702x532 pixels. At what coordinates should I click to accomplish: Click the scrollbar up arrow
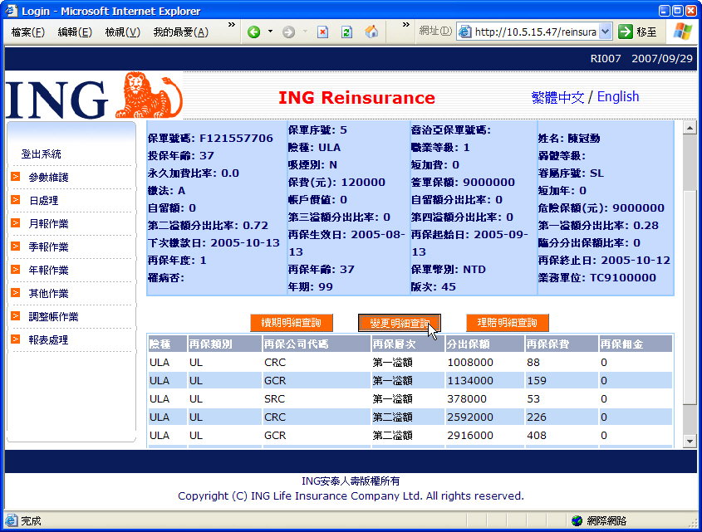(690, 128)
